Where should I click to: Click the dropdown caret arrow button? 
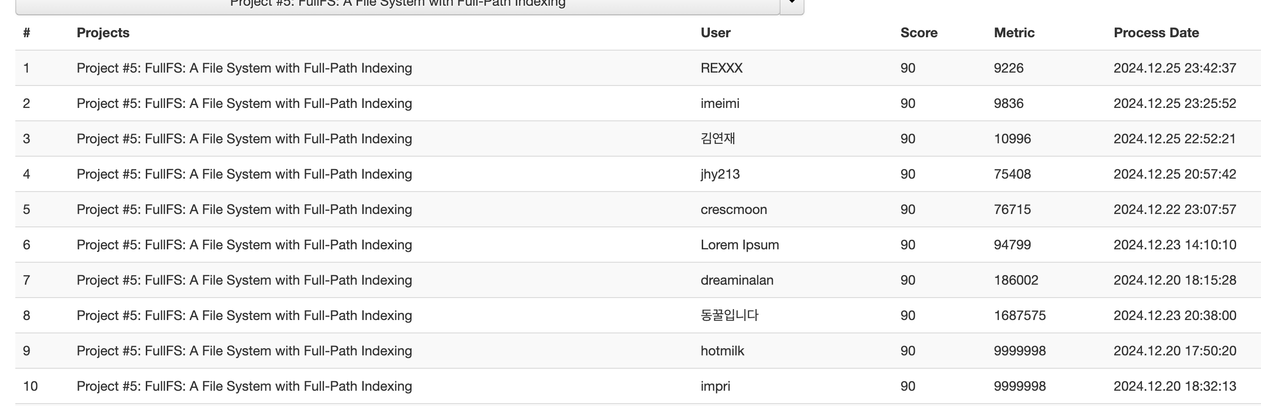(792, 5)
